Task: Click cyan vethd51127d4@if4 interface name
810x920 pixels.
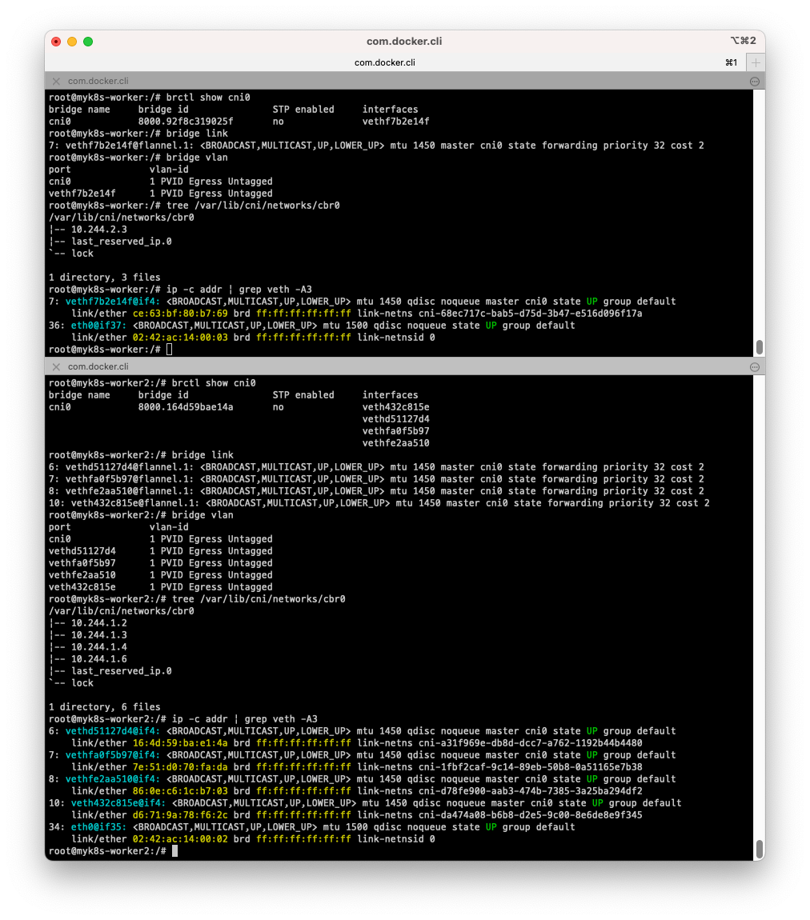Action: click(113, 731)
